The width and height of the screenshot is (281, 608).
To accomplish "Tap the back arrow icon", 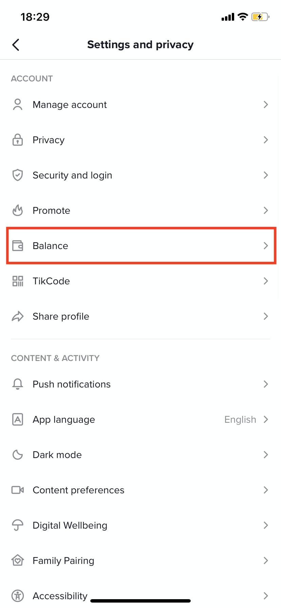I will [x=16, y=45].
